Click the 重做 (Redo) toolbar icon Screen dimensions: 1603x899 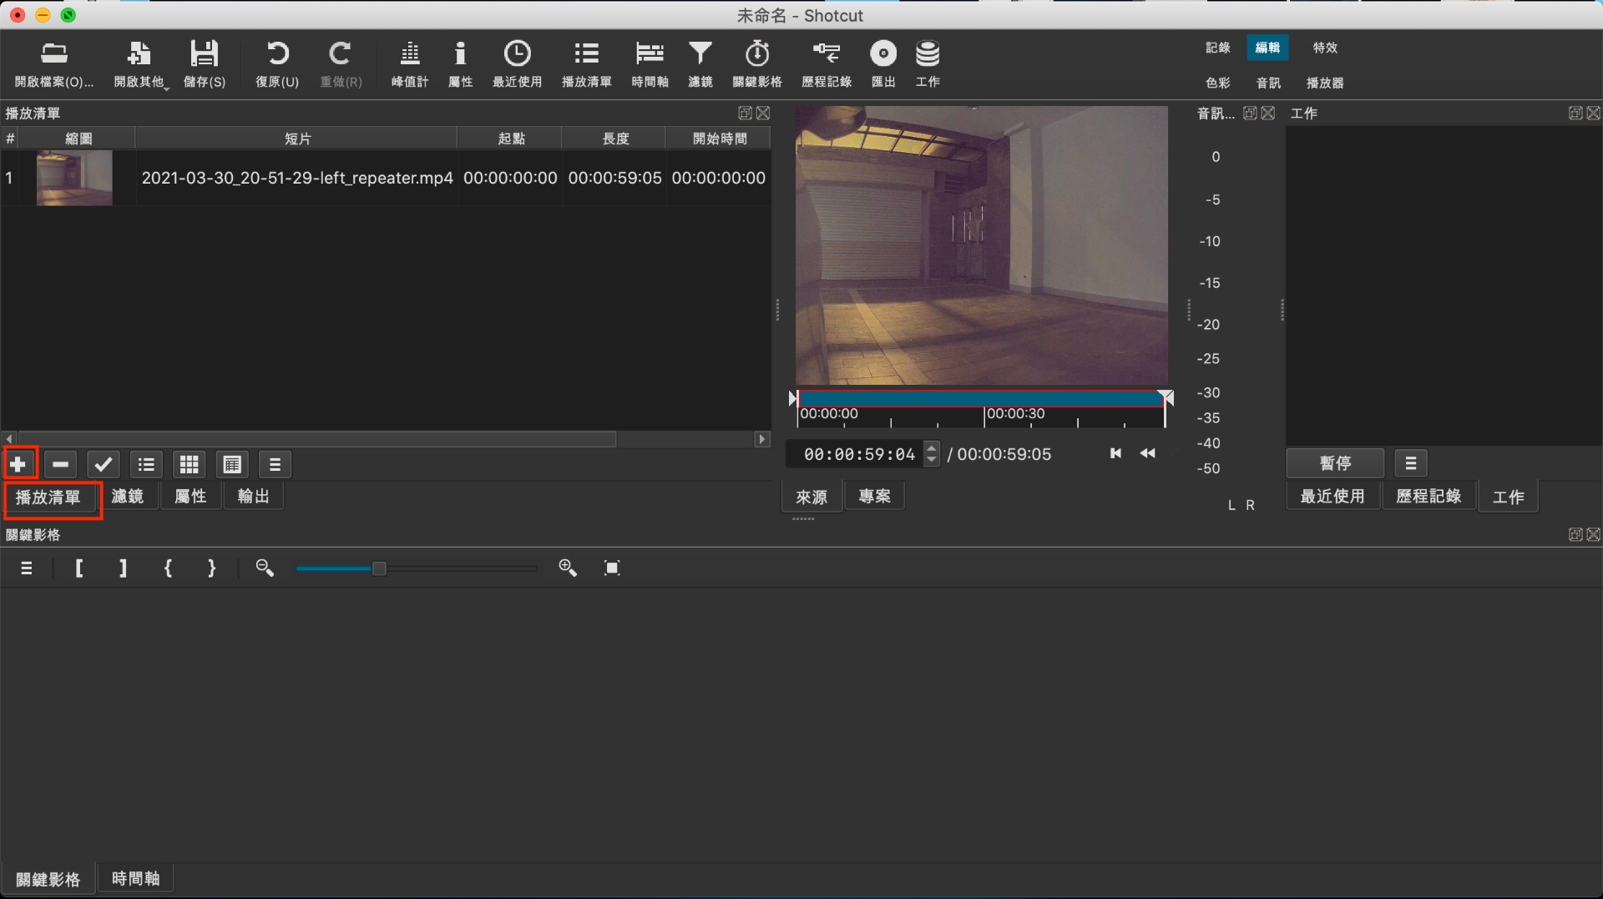point(341,64)
